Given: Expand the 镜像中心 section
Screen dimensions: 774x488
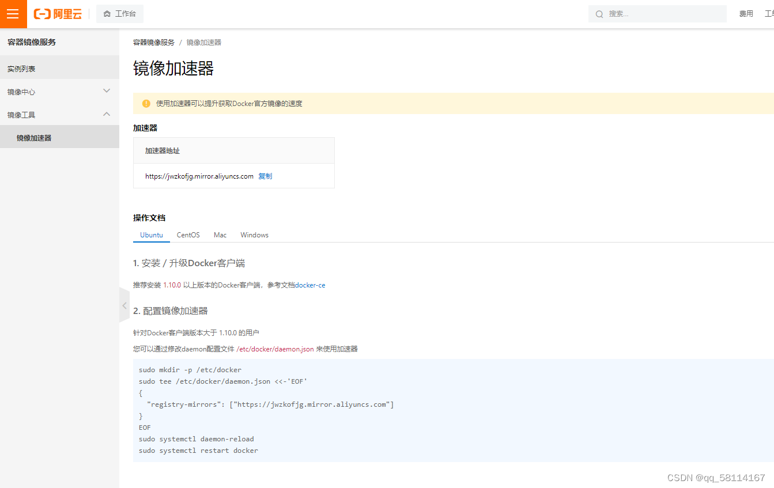Looking at the screenshot, I should coord(59,92).
